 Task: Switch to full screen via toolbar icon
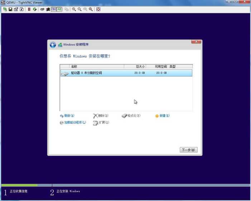(98, 9)
